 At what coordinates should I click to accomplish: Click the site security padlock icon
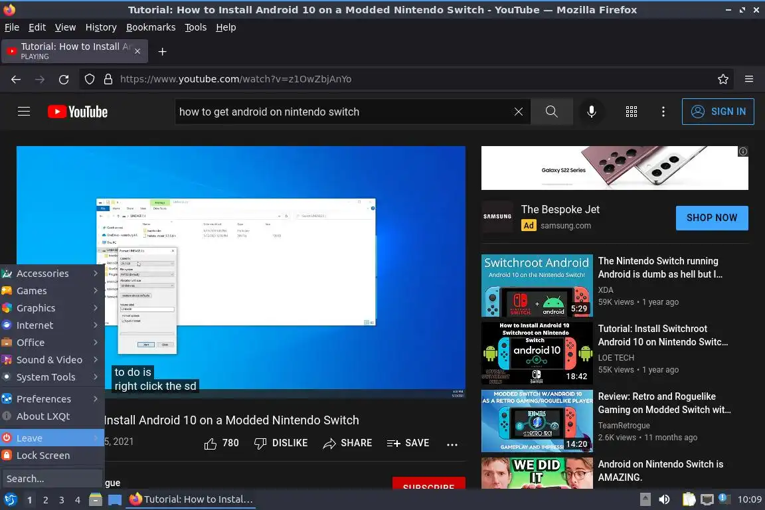click(x=108, y=79)
